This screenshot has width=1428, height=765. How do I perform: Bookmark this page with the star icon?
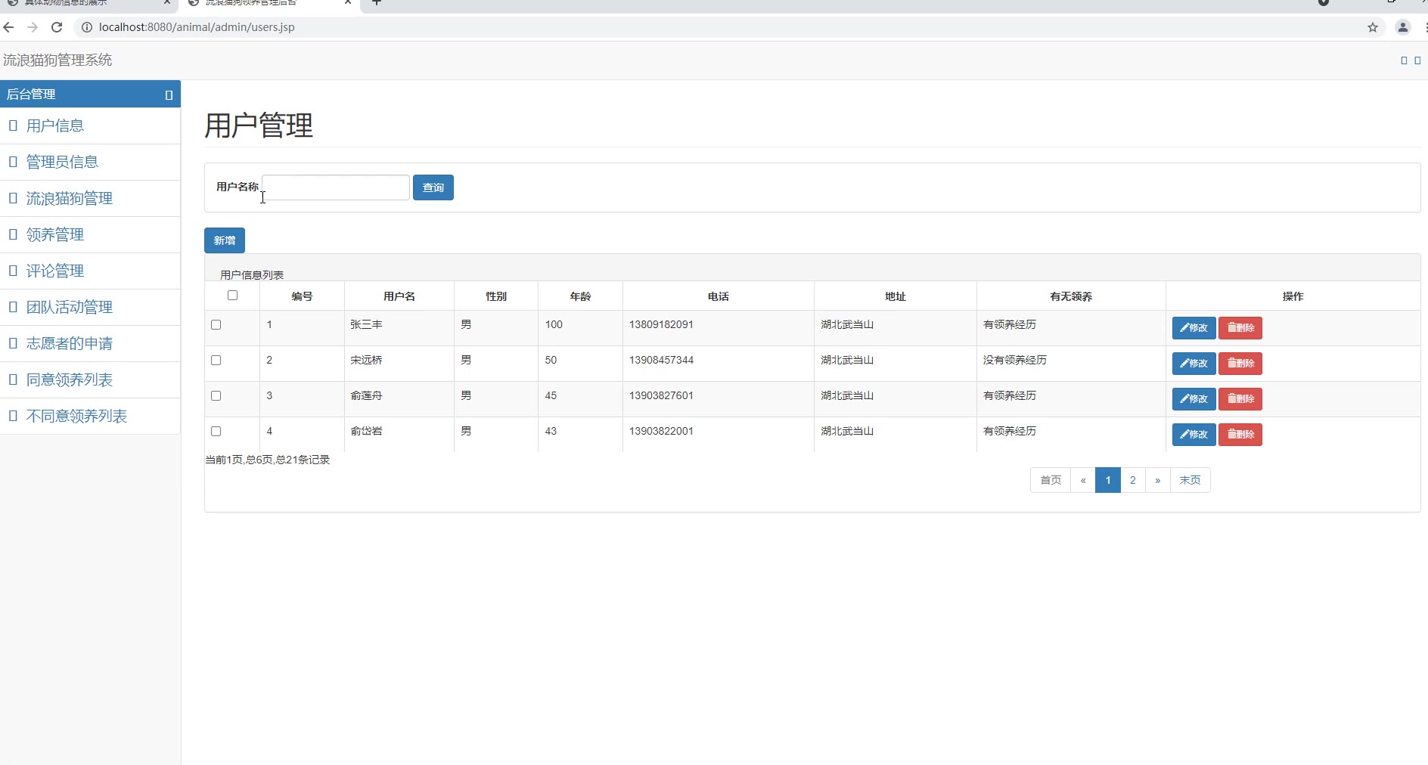point(1373,27)
